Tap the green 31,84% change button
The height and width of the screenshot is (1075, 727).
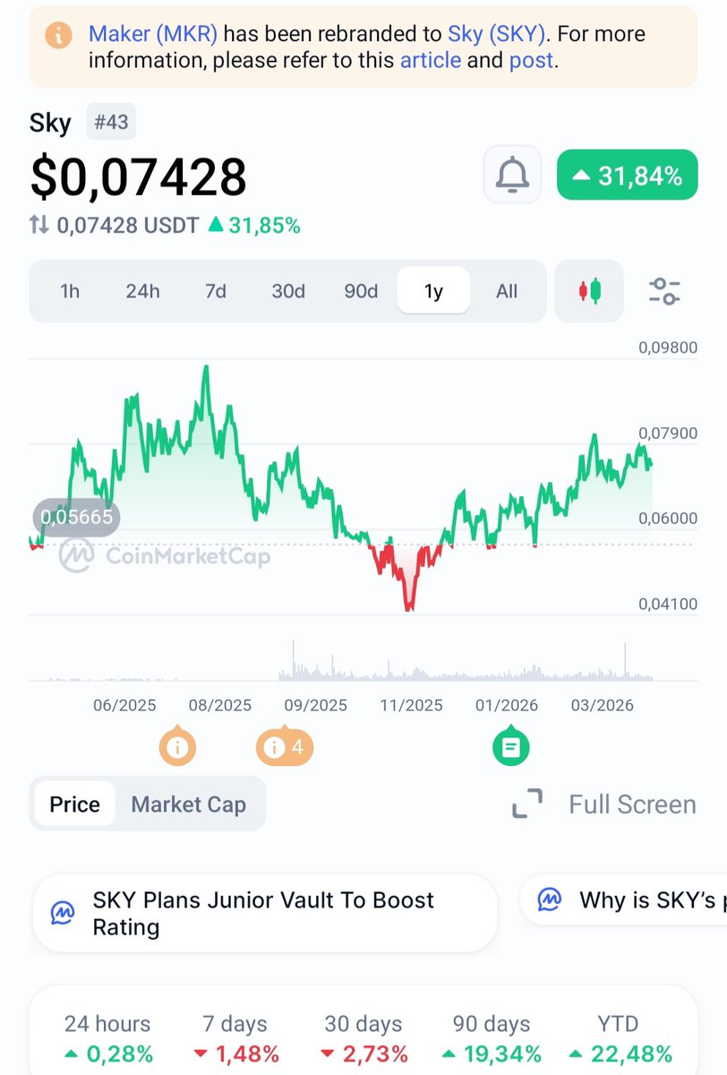tap(627, 176)
